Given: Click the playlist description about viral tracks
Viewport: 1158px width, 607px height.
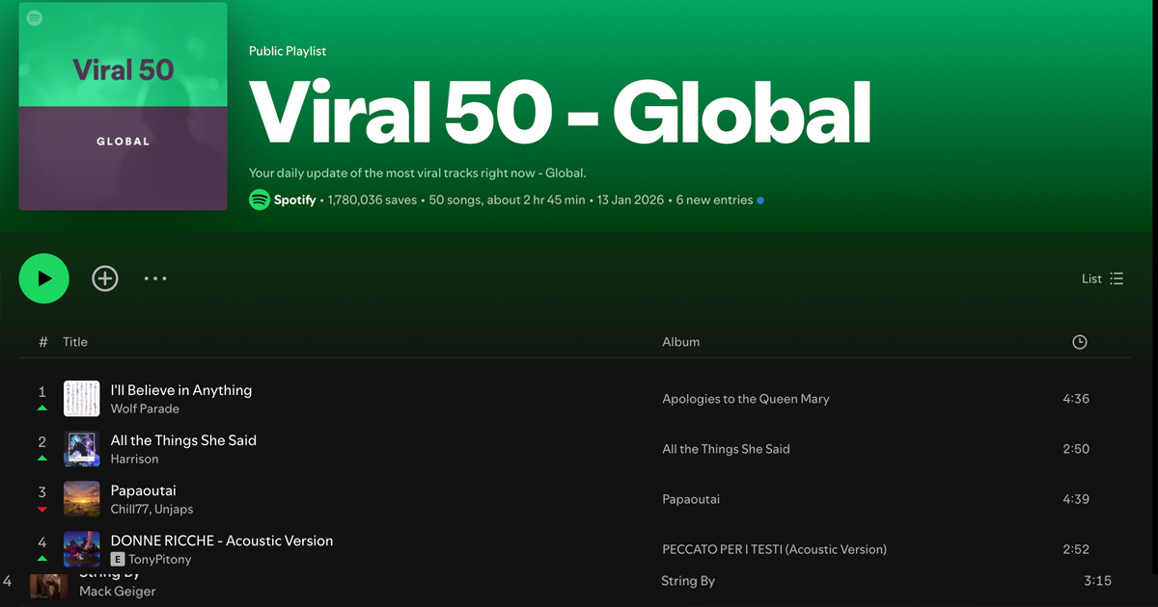Looking at the screenshot, I should pos(418,173).
